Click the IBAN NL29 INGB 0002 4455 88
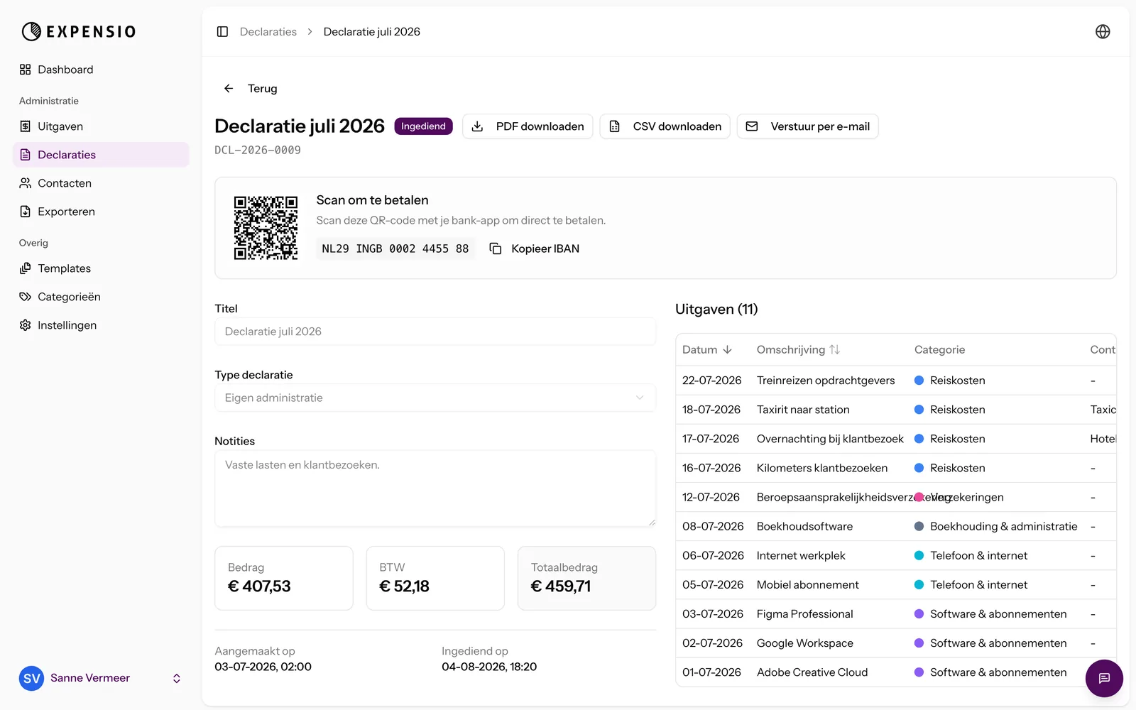This screenshot has height=710, width=1136. 395,248
